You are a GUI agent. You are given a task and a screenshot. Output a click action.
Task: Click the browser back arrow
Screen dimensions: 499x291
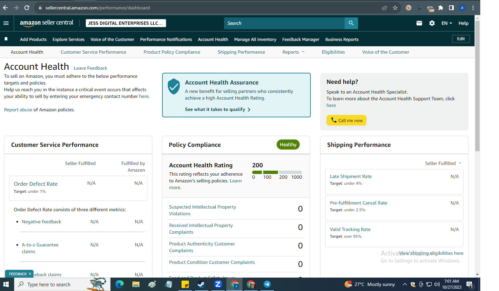(x=5, y=8)
